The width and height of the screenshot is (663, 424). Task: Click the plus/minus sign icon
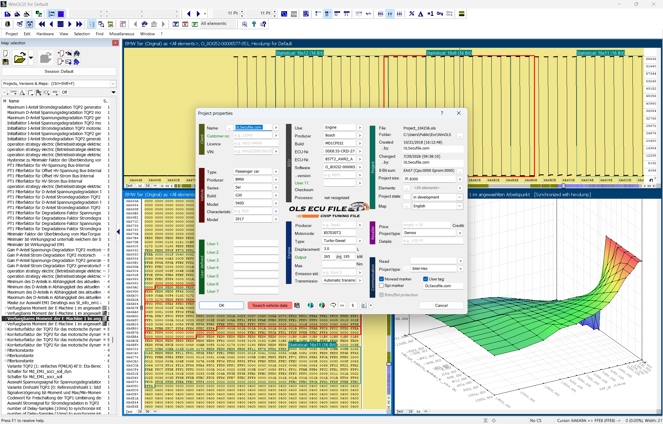pos(369,14)
